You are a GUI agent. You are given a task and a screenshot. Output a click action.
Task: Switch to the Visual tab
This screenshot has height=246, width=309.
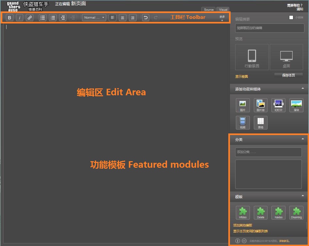point(223,10)
